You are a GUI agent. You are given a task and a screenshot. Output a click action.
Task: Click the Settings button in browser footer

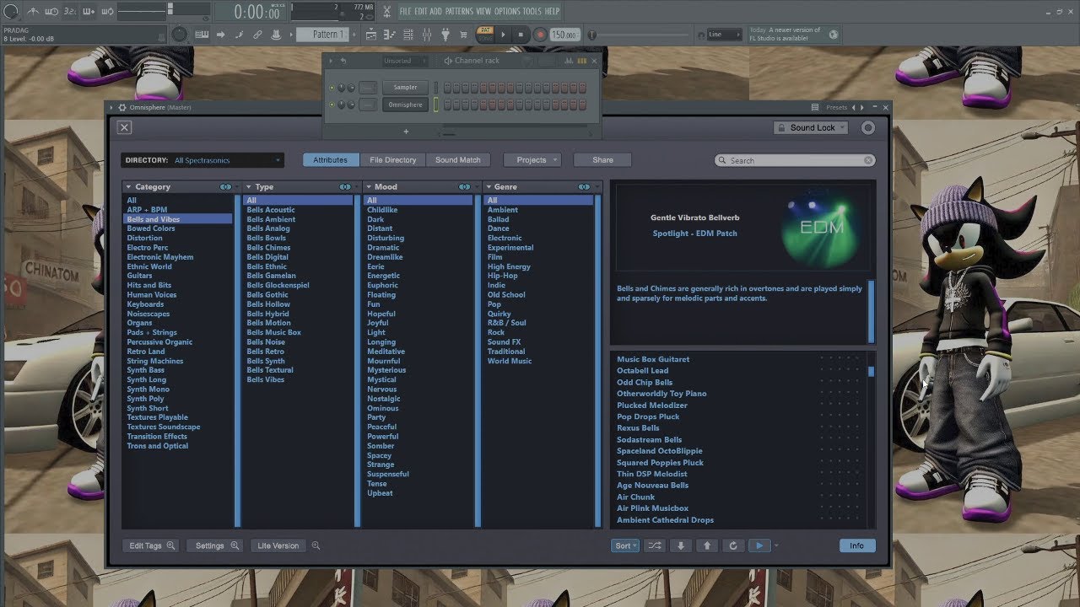tap(215, 545)
